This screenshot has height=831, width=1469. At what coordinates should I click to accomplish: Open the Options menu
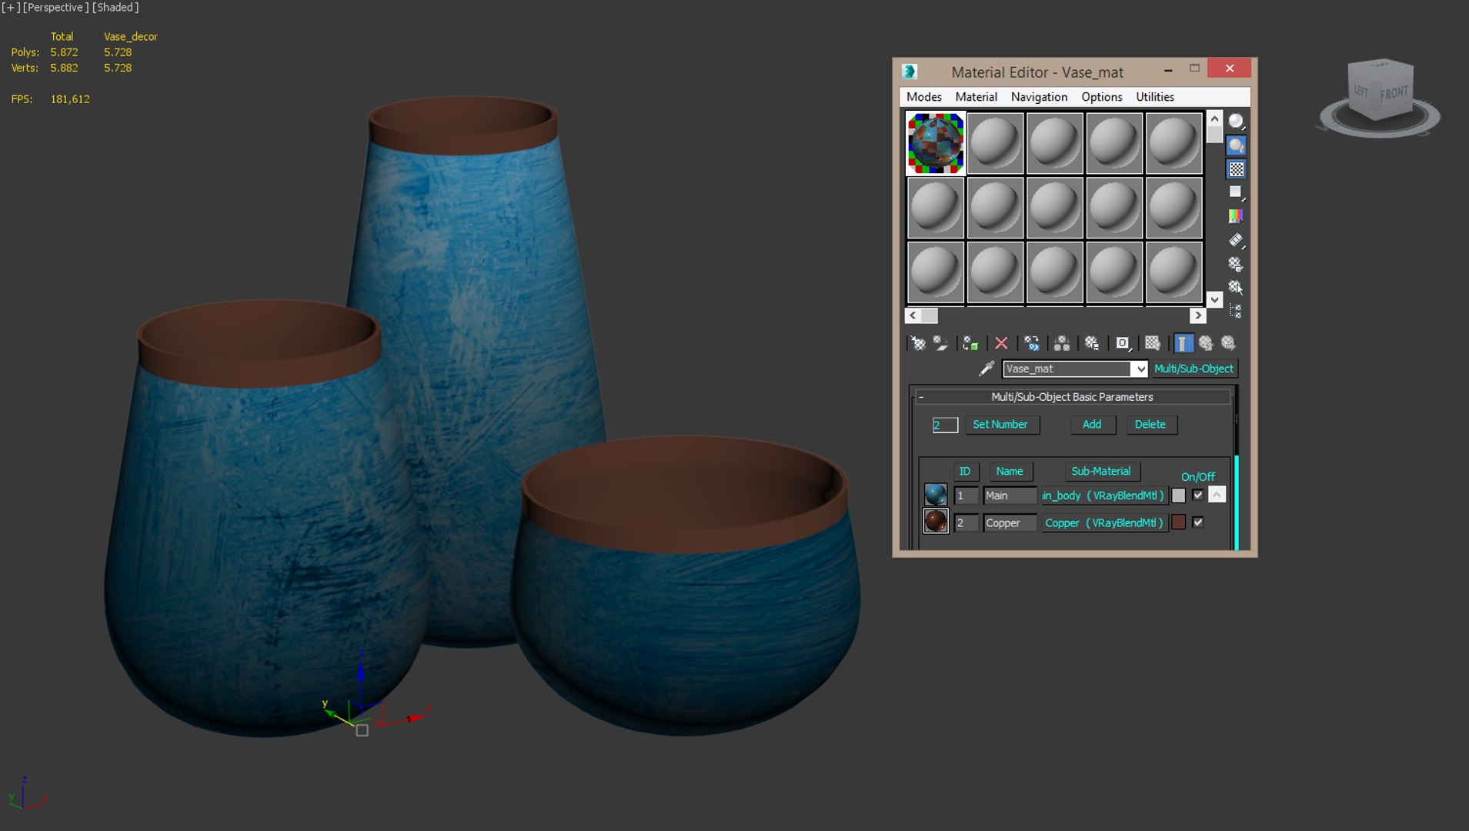[x=1101, y=97]
